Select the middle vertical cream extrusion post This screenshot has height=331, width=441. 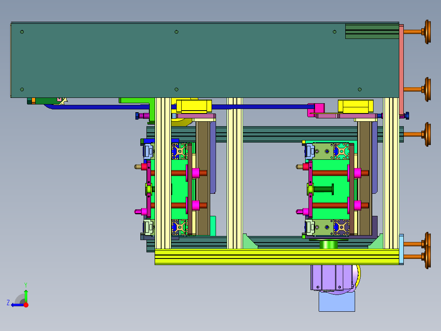tap(234, 173)
